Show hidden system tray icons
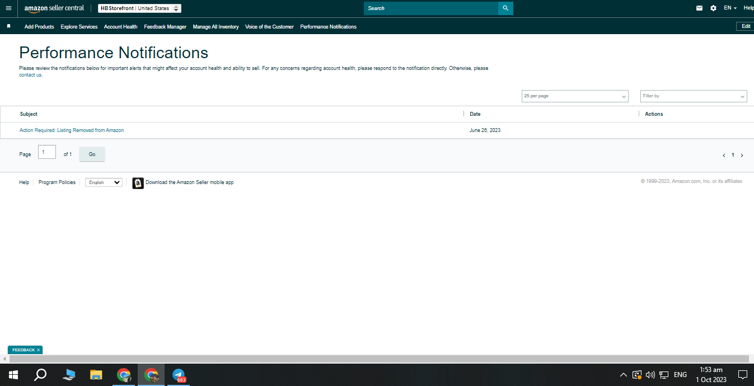754x386 pixels. click(624, 375)
